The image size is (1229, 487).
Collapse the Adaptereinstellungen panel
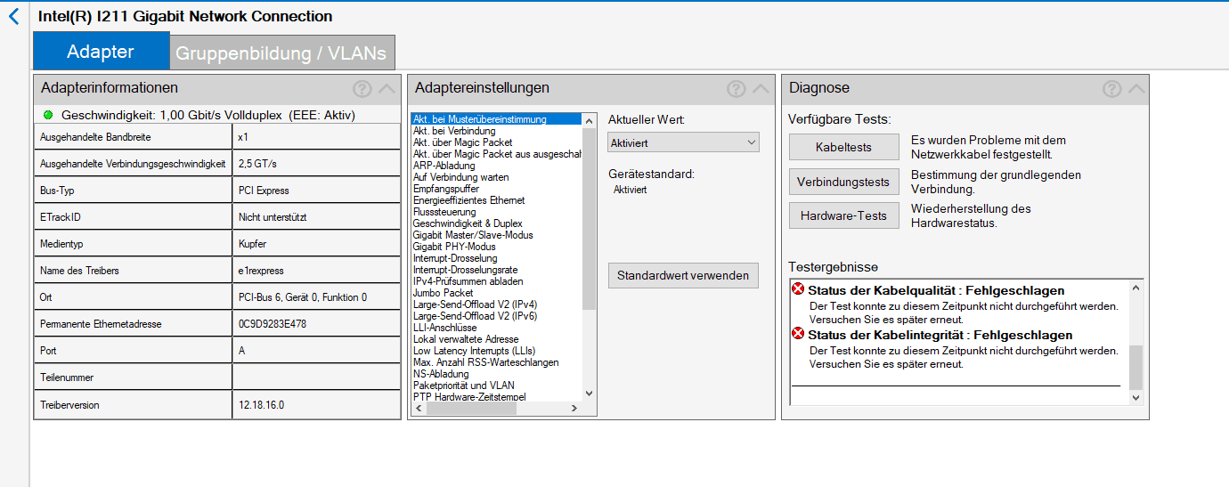[761, 88]
